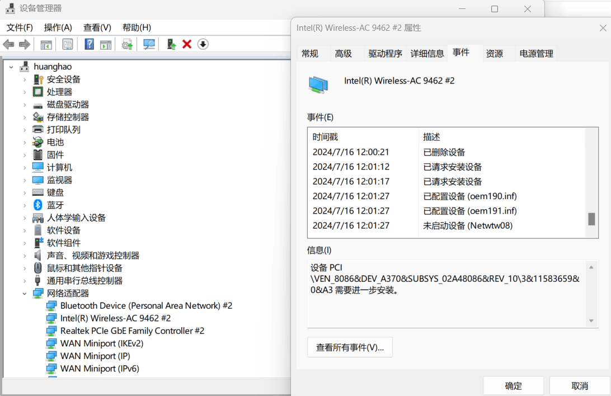Open the 文件(F) menu

tap(20, 27)
